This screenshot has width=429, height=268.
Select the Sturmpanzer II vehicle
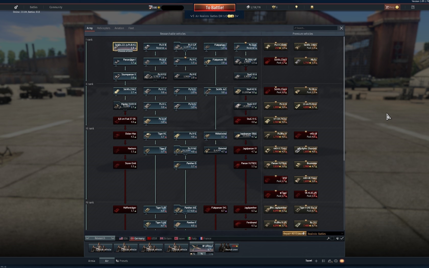pos(125,76)
